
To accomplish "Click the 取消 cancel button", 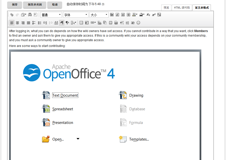I will [55, 5].
